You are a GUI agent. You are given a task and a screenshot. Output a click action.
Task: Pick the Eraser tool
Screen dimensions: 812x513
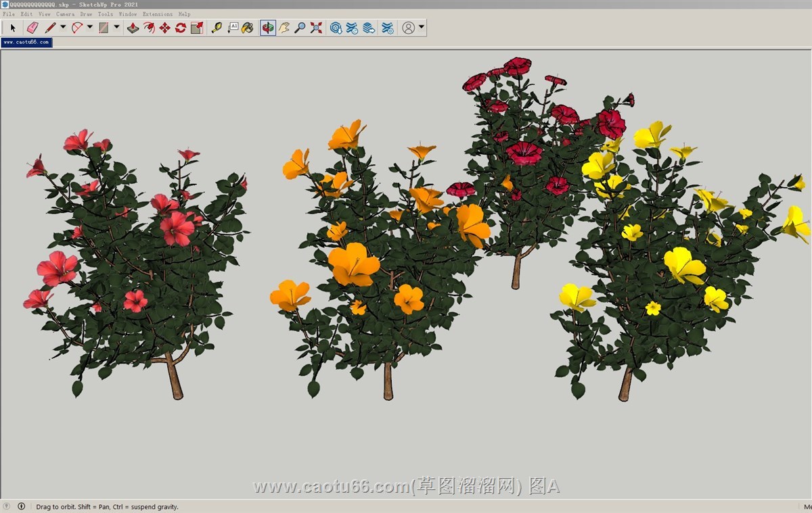pyautogui.click(x=32, y=28)
